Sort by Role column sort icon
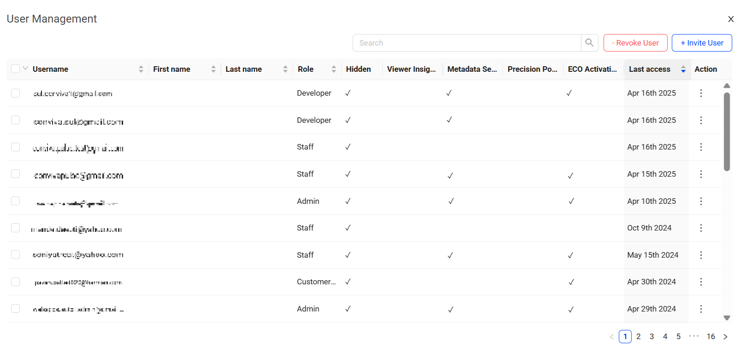 (334, 69)
